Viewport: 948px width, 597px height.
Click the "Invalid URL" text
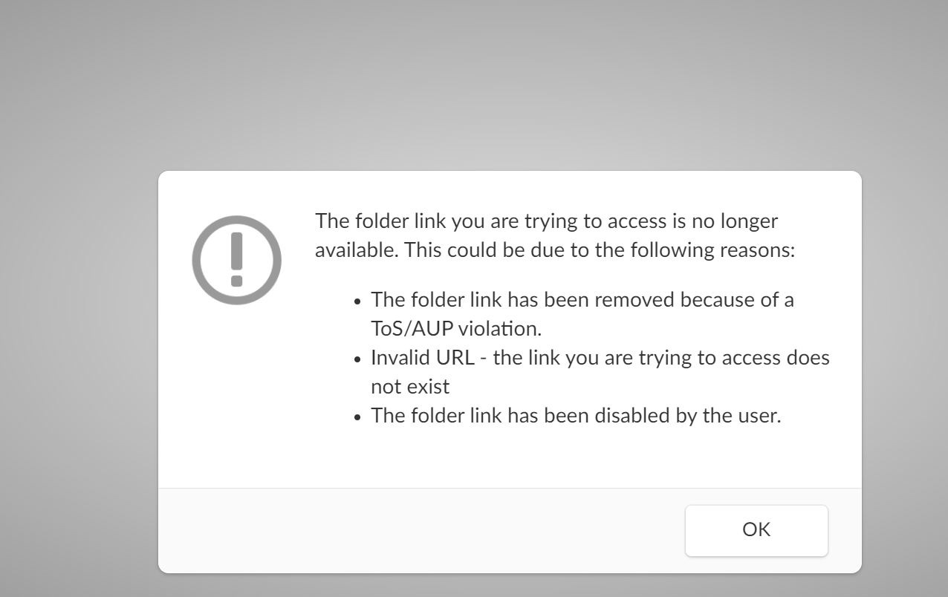pyautogui.click(x=423, y=358)
